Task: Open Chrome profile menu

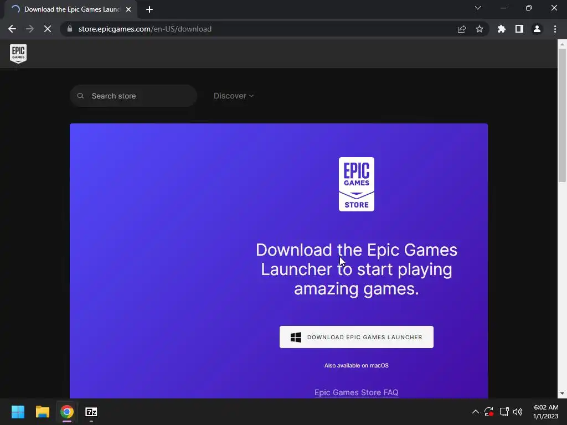Action: point(537,29)
